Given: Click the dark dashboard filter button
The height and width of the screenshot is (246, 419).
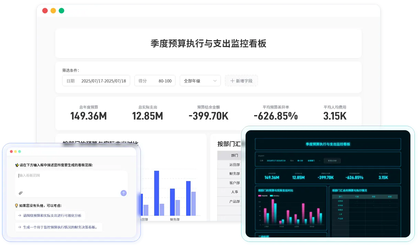Looking at the screenshot, I should [332, 160].
